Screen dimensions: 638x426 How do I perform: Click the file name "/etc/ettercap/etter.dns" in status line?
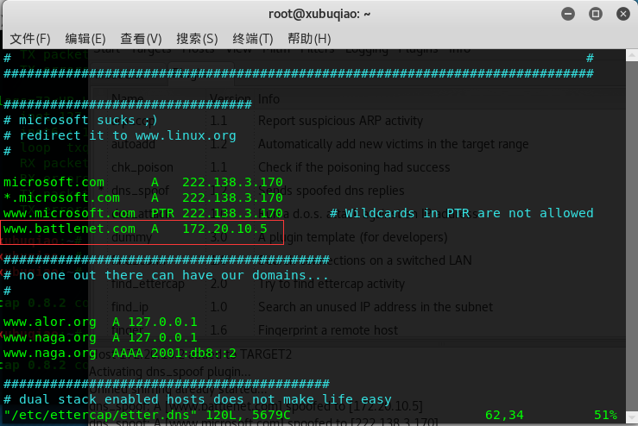[x=100, y=415]
